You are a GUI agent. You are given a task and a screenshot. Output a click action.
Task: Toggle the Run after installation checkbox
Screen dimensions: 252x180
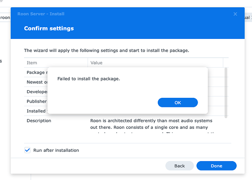tap(27, 150)
